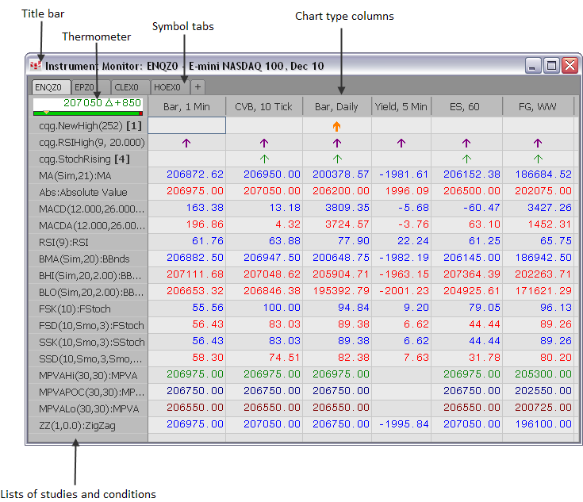Click the thermometer price range bar
583x502 pixels.
[x=88, y=113]
